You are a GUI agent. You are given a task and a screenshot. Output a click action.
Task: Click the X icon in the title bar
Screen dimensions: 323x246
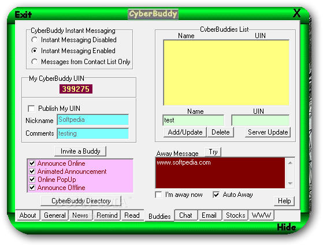[x=296, y=13]
